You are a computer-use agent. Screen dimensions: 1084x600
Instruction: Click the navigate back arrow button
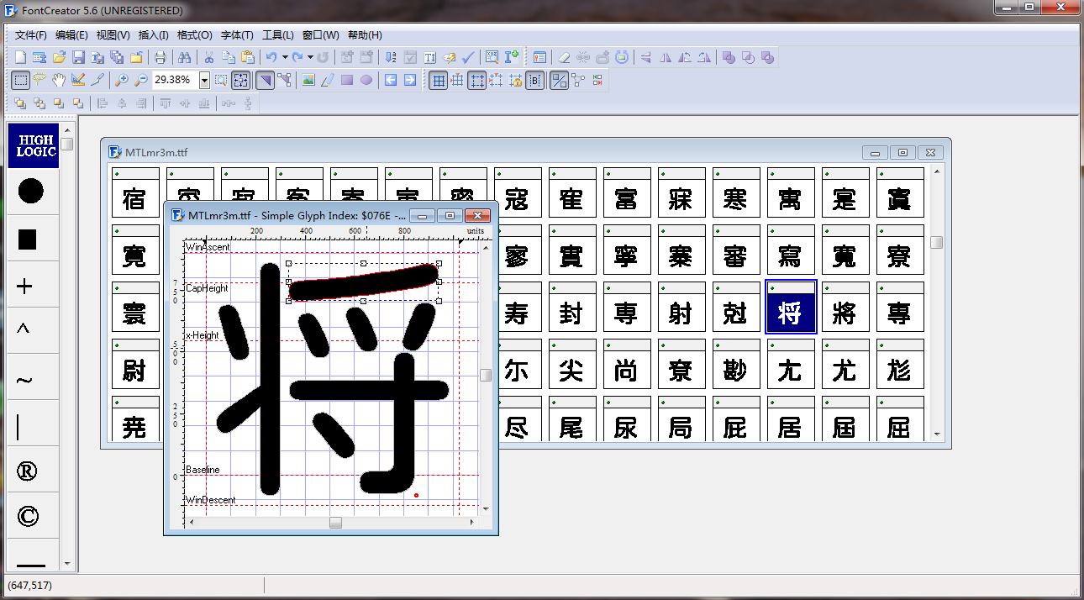[x=390, y=80]
